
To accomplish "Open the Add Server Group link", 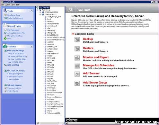I will [x=95, y=83].
